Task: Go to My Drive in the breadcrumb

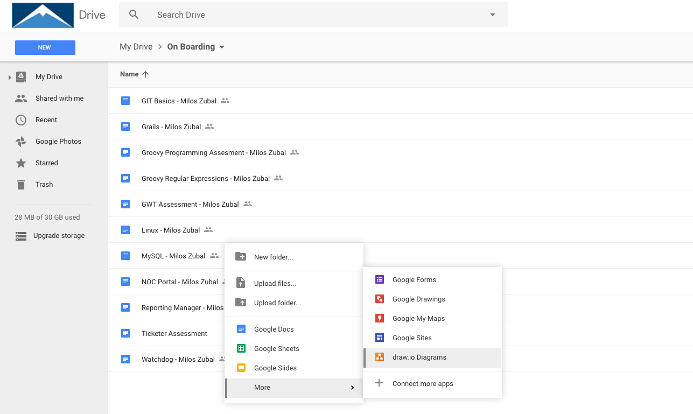Action: pos(136,47)
